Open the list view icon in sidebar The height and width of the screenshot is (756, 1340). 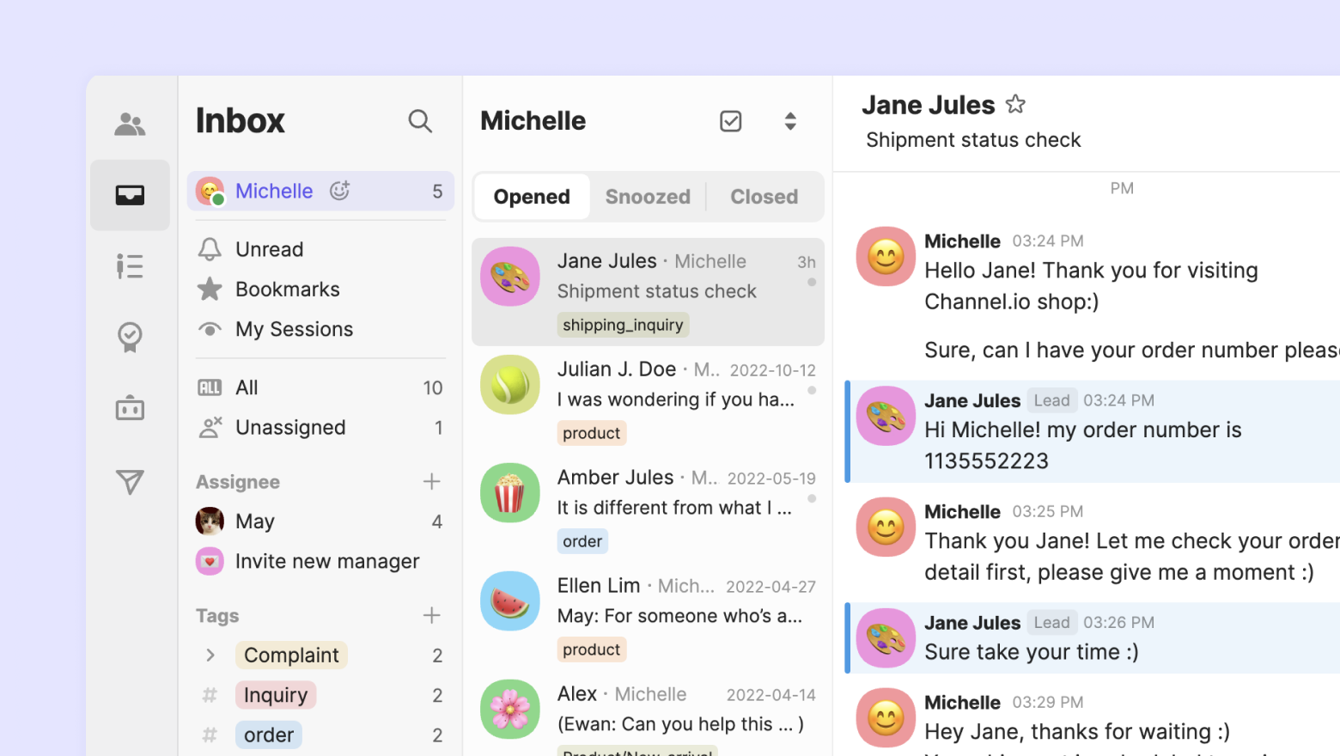tap(130, 266)
